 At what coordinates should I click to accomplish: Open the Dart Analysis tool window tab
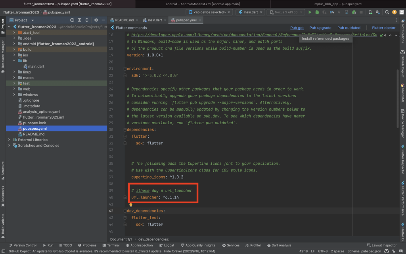pyautogui.click(x=279, y=245)
